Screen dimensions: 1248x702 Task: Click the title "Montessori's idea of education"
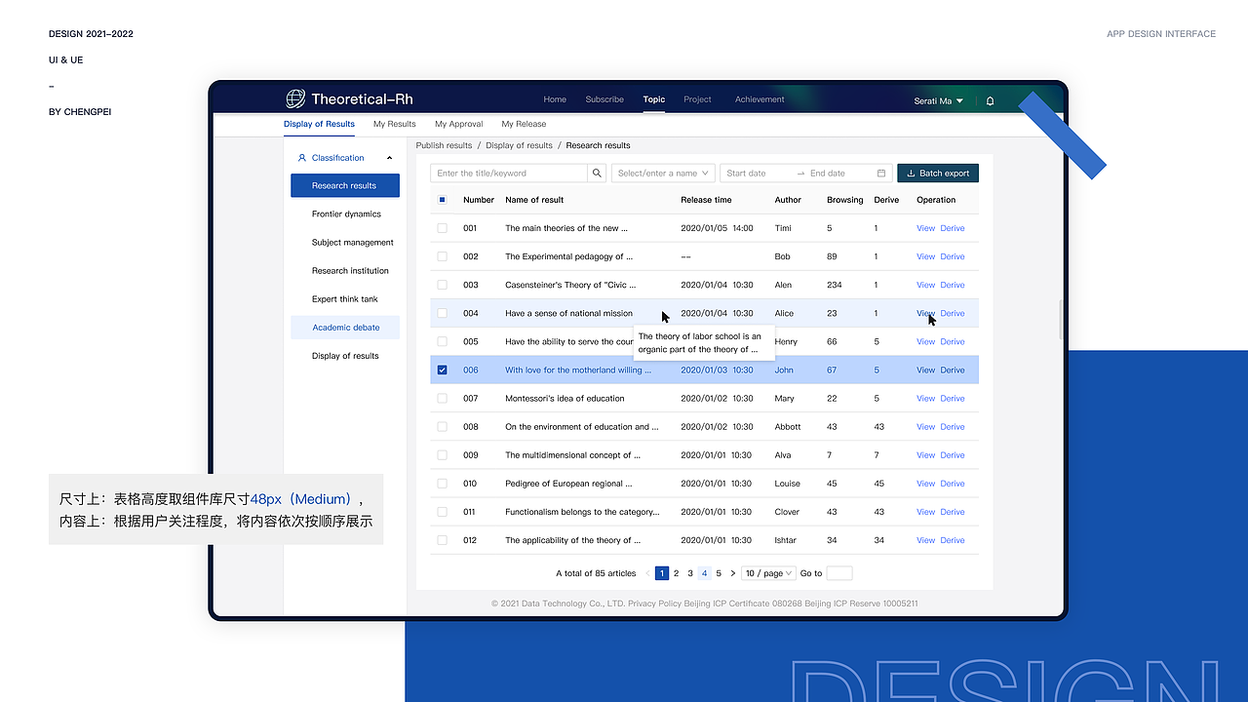(565, 398)
